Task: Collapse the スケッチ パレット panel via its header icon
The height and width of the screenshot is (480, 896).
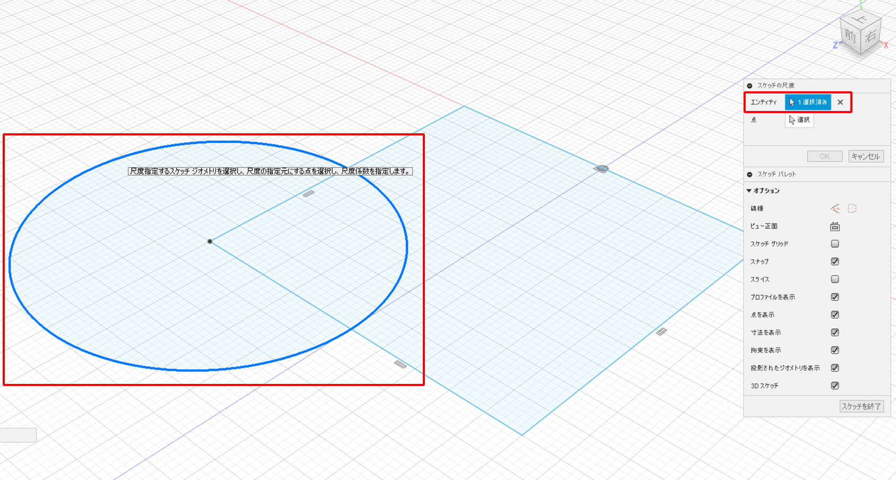Action: (x=749, y=174)
